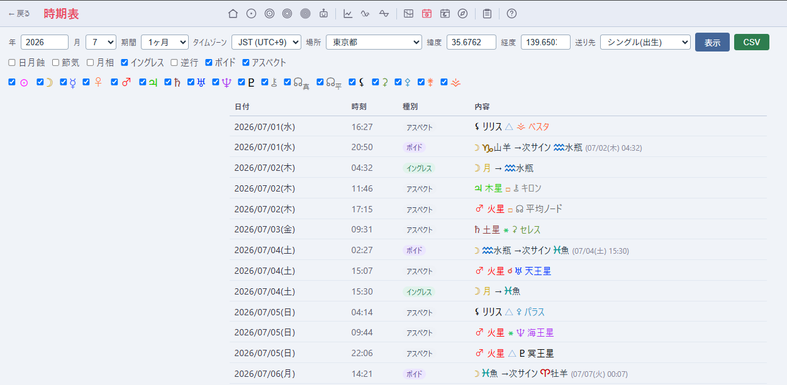Image resolution: width=787 pixels, height=385 pixels.
Task: Open the quadruple-ring chart icon
Action: (306, 13)
